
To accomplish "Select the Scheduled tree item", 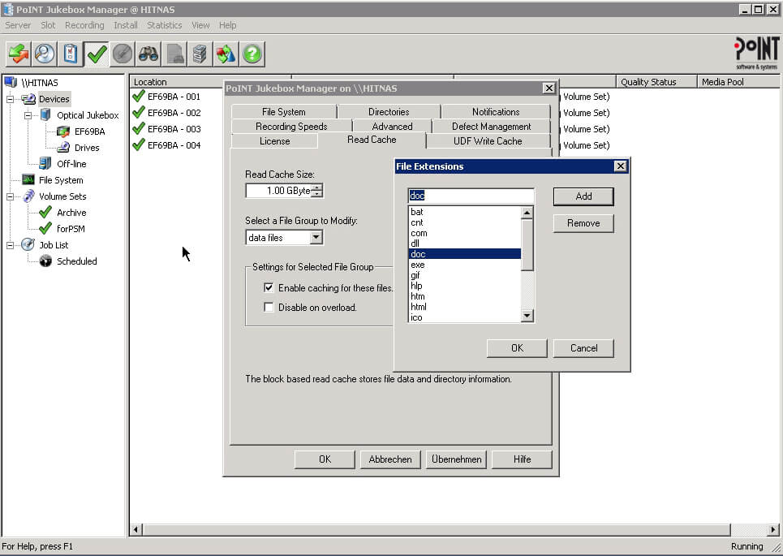I will 77,261.
